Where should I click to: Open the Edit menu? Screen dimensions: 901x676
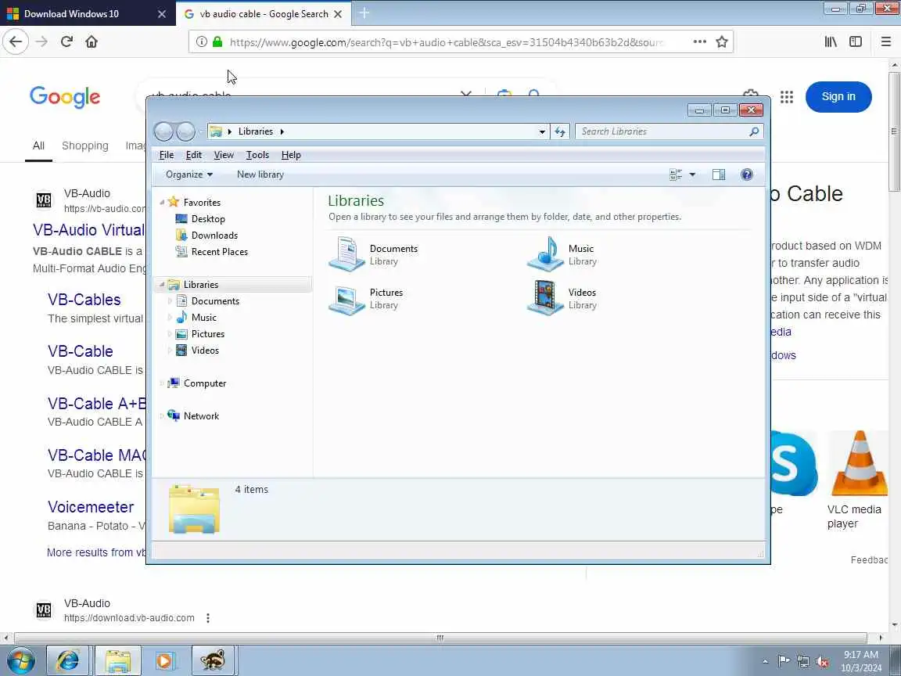(194, 155)
